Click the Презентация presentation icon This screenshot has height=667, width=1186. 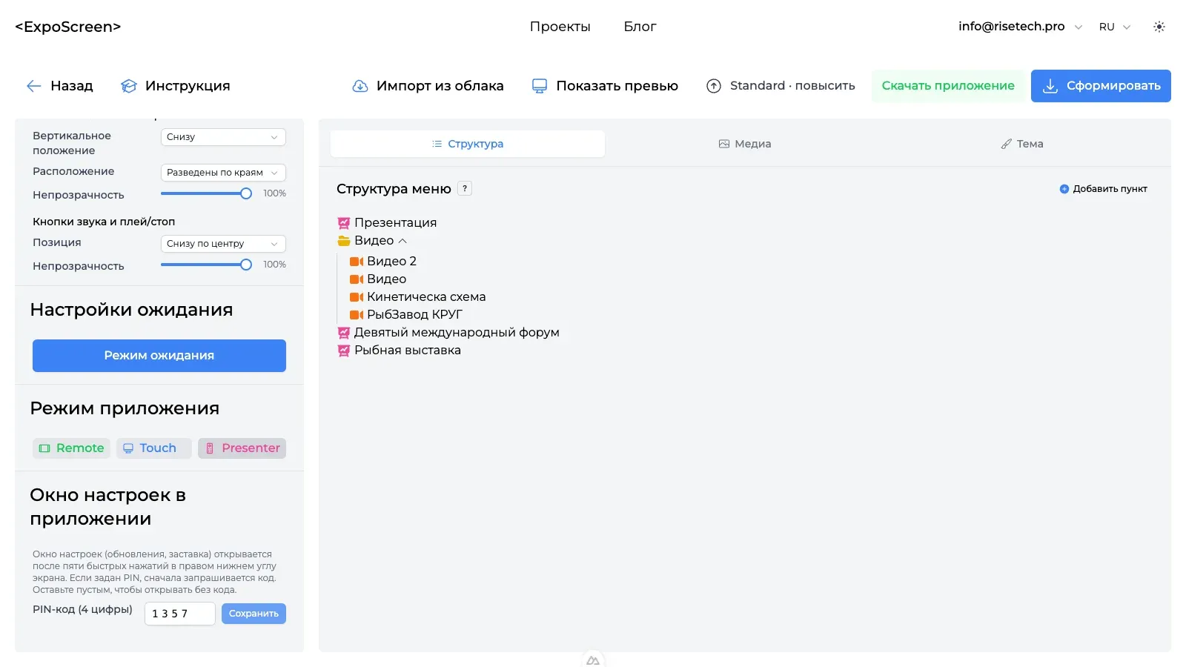[x=344, y=223]
